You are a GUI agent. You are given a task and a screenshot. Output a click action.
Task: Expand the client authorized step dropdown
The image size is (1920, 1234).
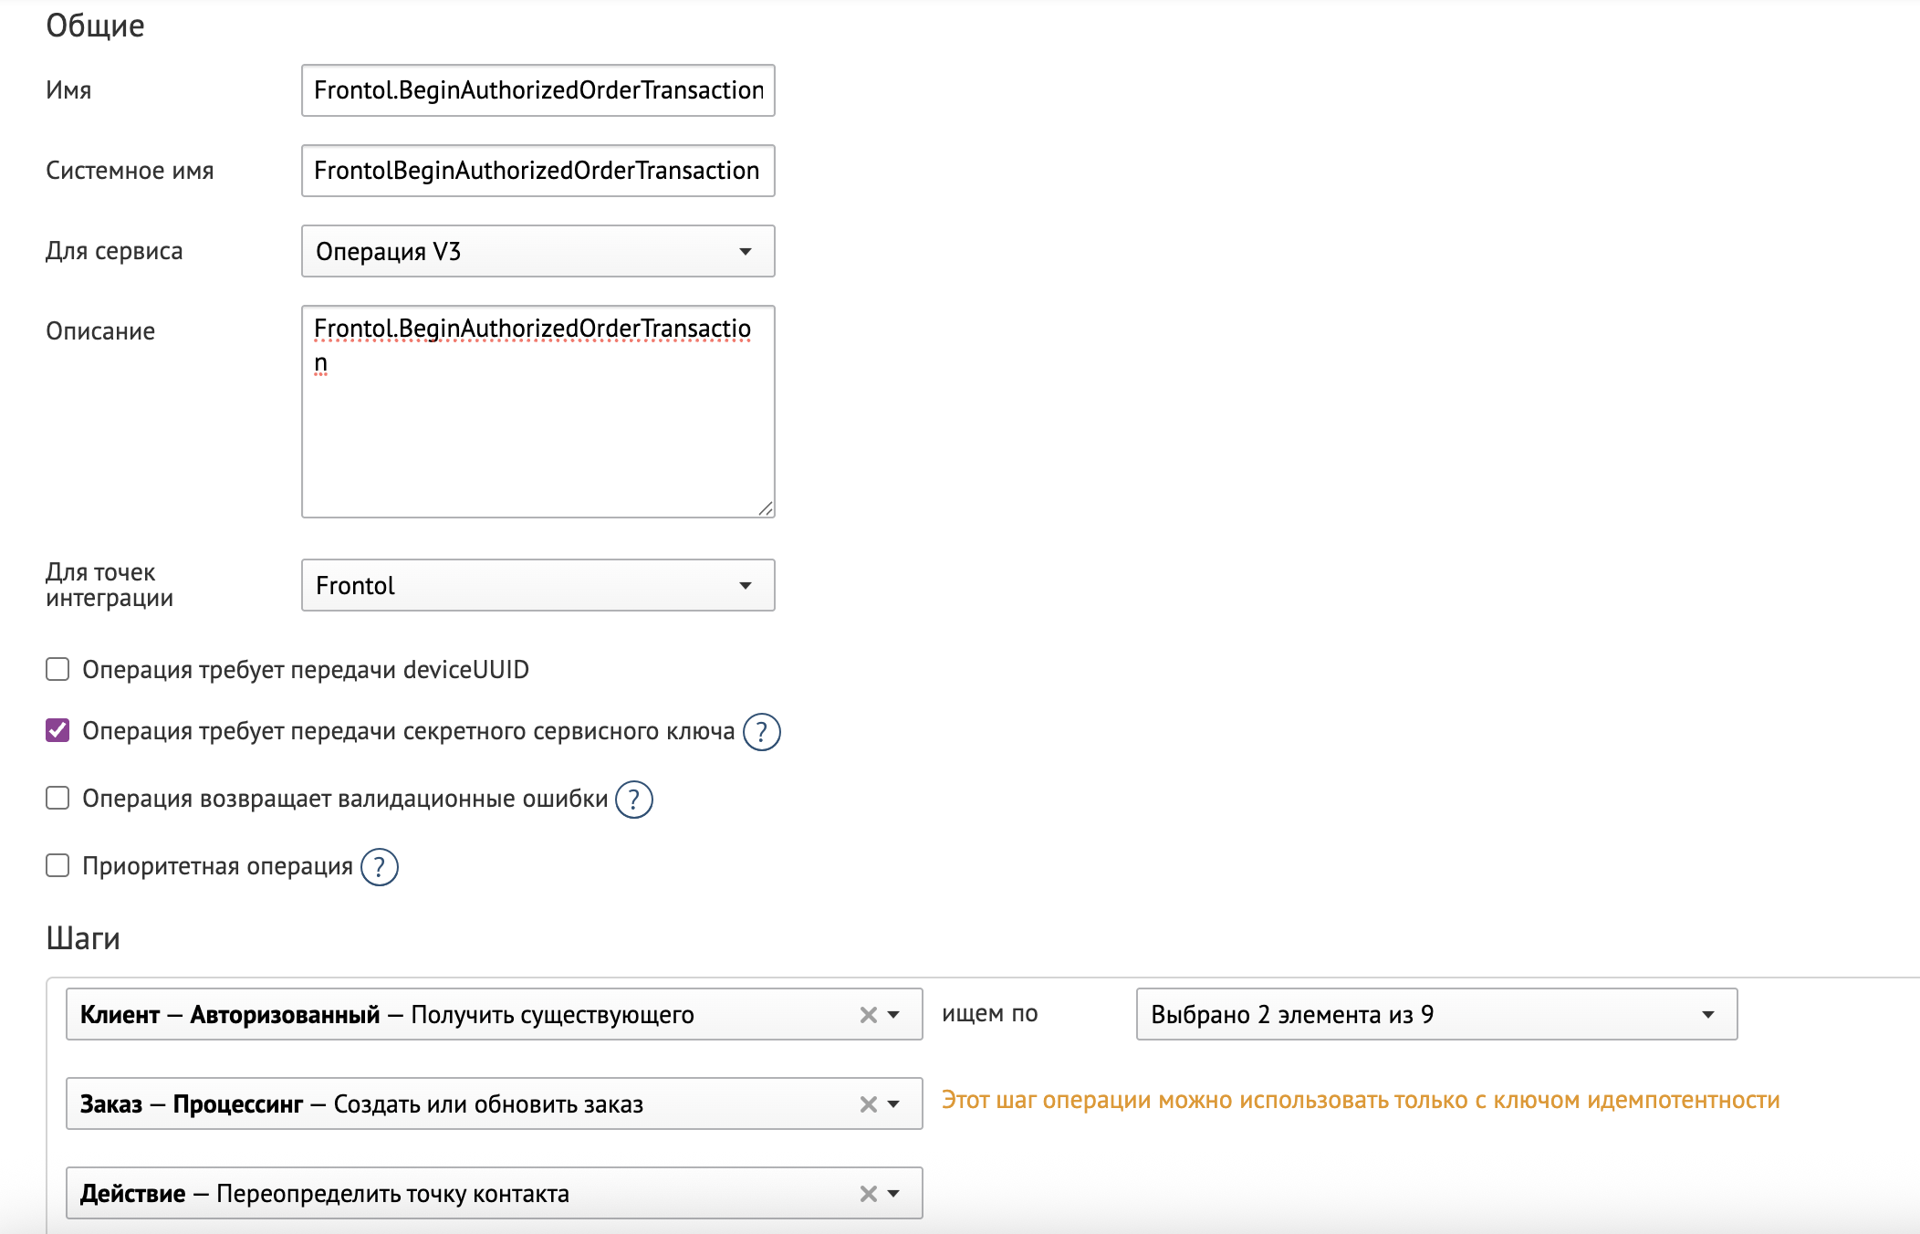tap(894, 1015)
